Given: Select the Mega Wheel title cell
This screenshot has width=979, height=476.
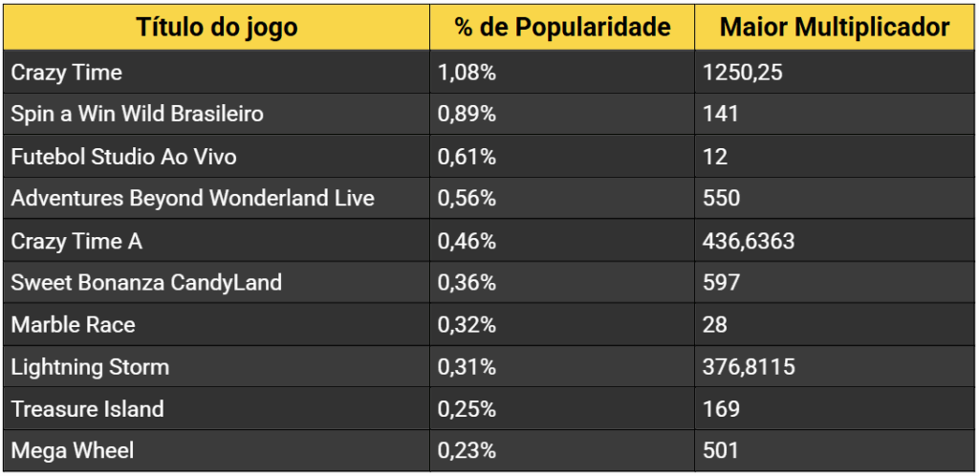Looking at the screenshot, I should click(x=73, y=451).
